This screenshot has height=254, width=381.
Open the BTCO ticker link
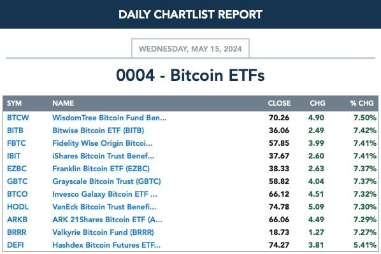click(17, 194)
